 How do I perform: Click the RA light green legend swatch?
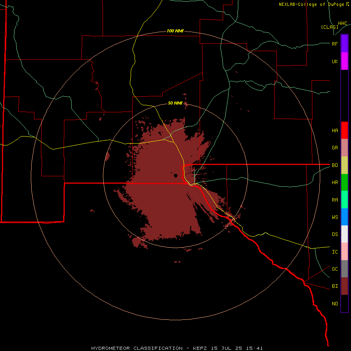[344, 200]
